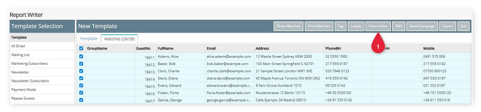Screen dimensions: 481x112
Task: Uncheck the row for Garcia, George
Action: 81,100
